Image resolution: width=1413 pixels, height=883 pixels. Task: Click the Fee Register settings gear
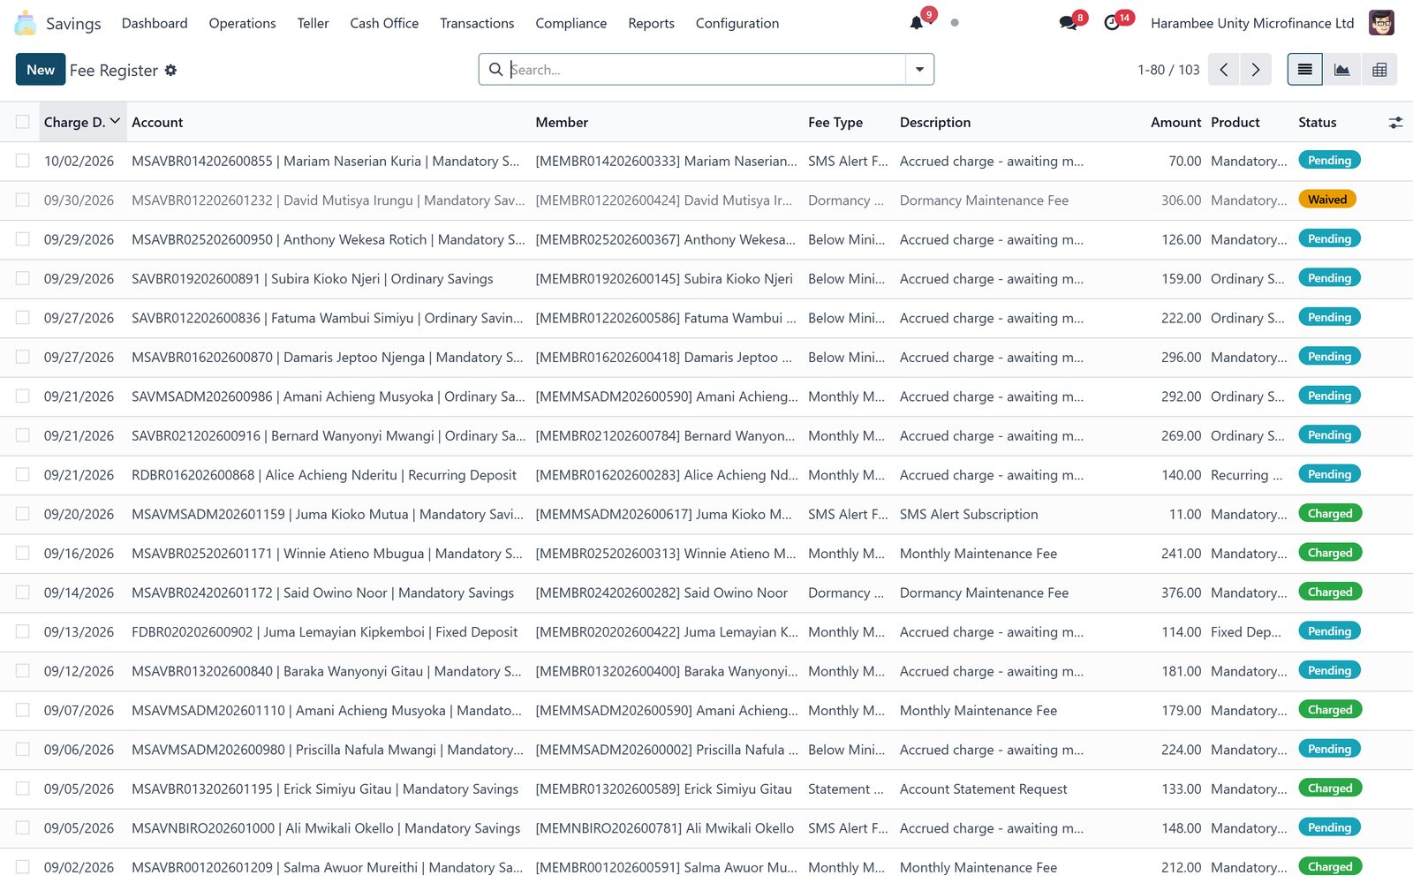[171, 70]
